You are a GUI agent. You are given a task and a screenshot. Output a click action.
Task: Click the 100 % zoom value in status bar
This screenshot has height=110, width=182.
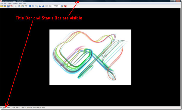18,108
